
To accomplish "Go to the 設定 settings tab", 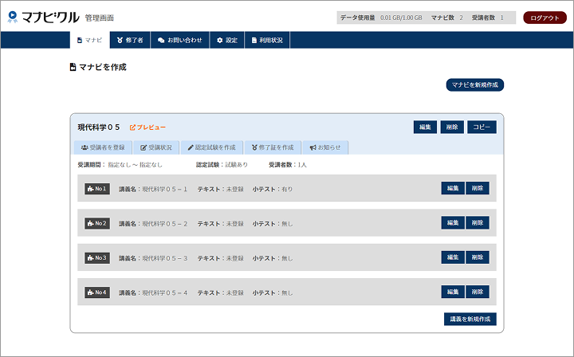I will click(x=227, y=40).
